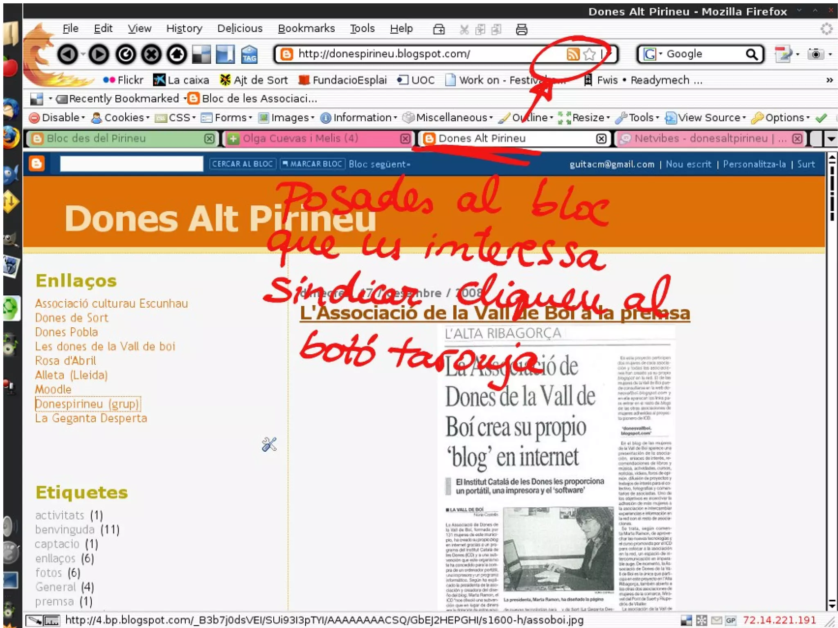Click the blog search input field

(x=131, y=164)
